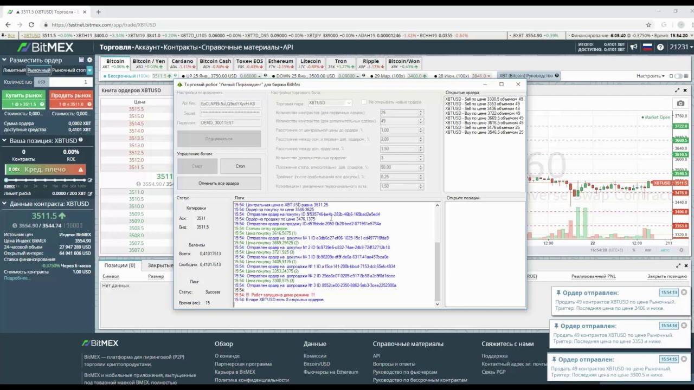The height and width of the screenshot is (390, 694).
Task: Click browser reload icon
Action: click(x=31, y=25)
